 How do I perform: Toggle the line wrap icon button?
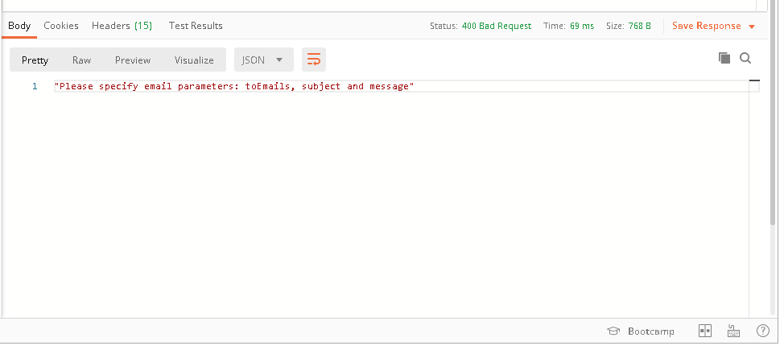313,60
